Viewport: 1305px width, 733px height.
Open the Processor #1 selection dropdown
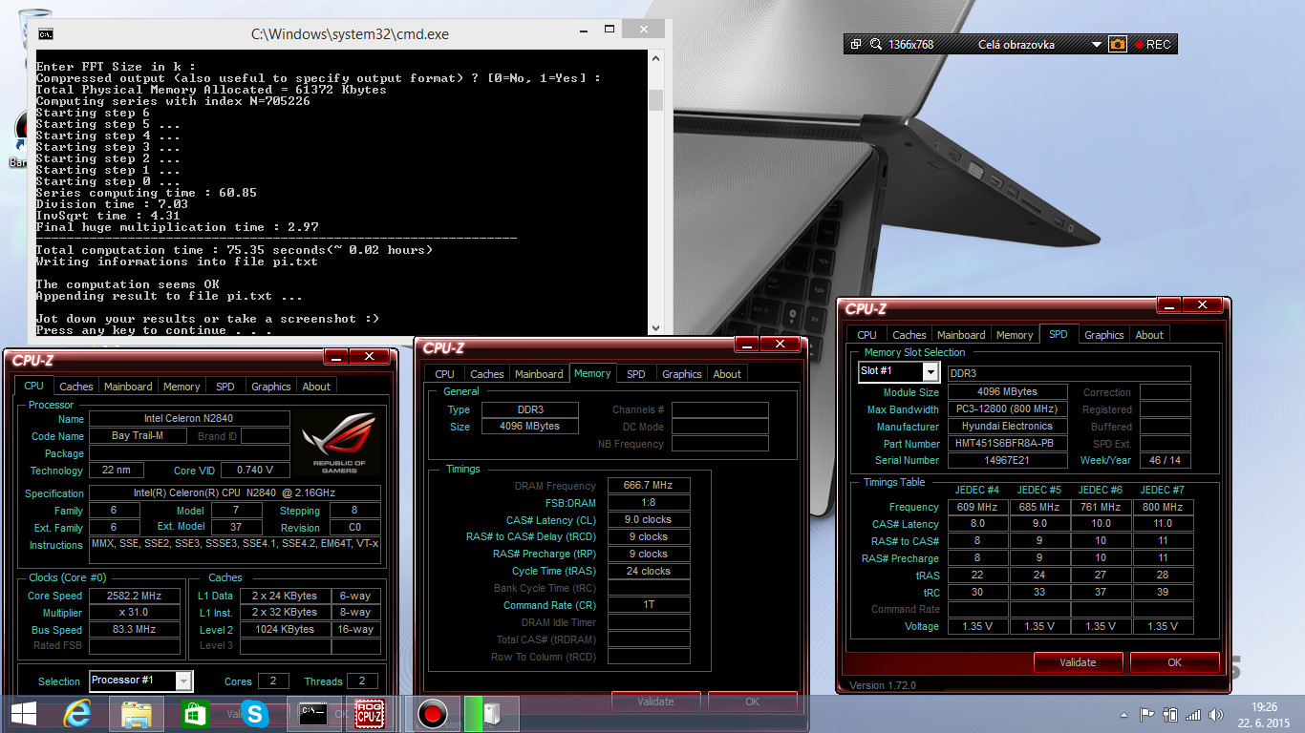click(x=184, y=681)
